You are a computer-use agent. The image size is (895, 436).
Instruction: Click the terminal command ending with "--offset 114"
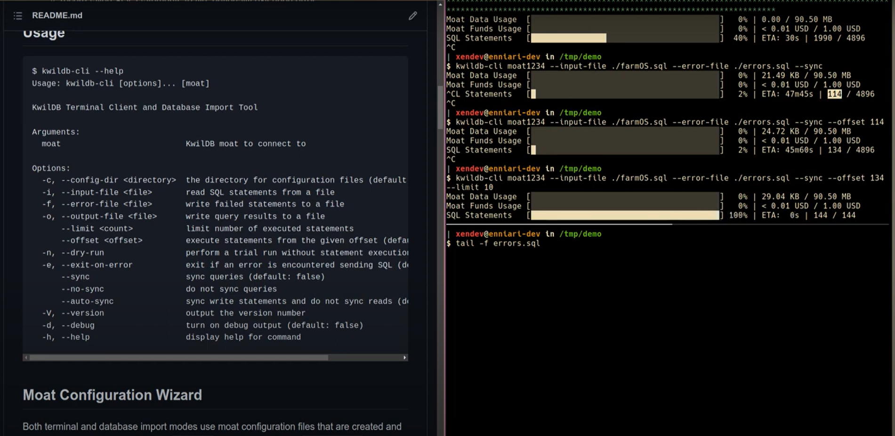click(x=669, y=122)
